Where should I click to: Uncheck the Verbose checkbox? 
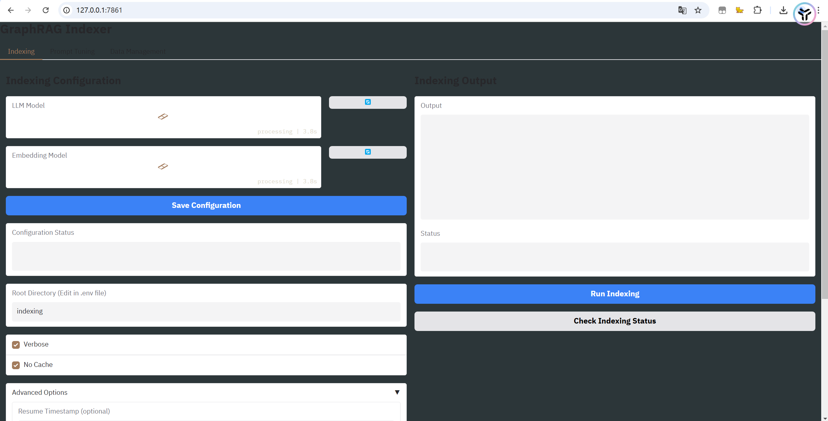pos(16,345)
